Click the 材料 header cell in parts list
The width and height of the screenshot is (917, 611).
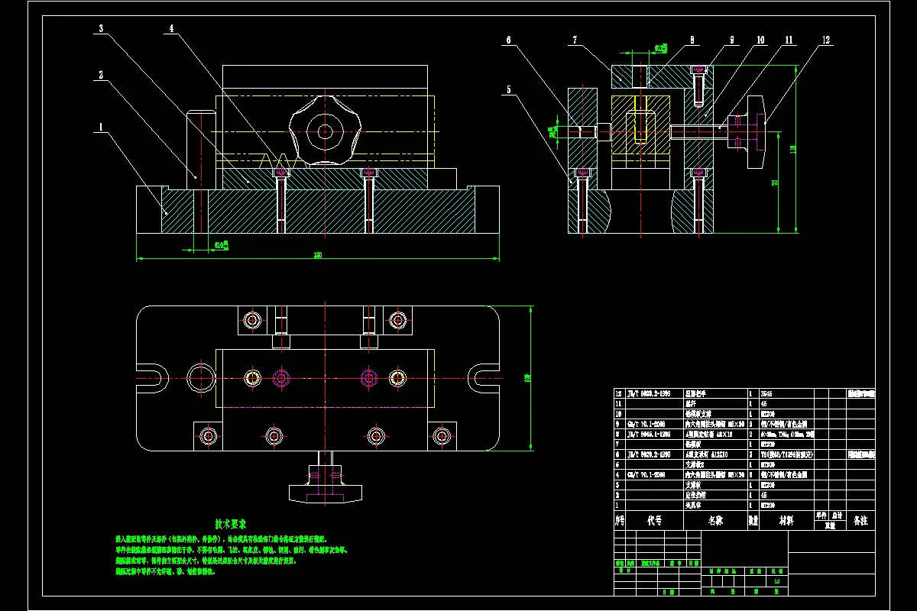coord(786,521)
